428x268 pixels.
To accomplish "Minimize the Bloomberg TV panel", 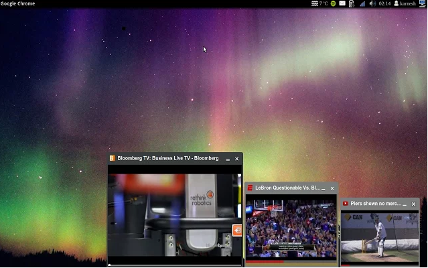I will pos(228,159).
